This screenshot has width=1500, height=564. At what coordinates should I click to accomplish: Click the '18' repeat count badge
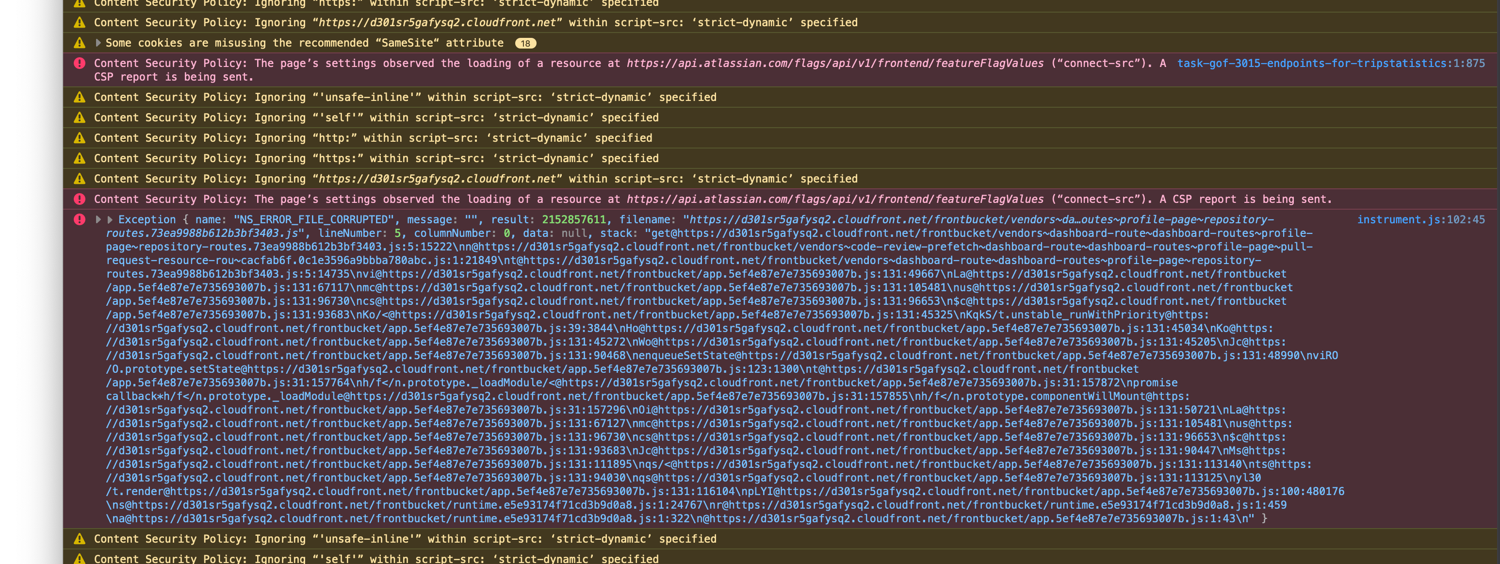526,43
